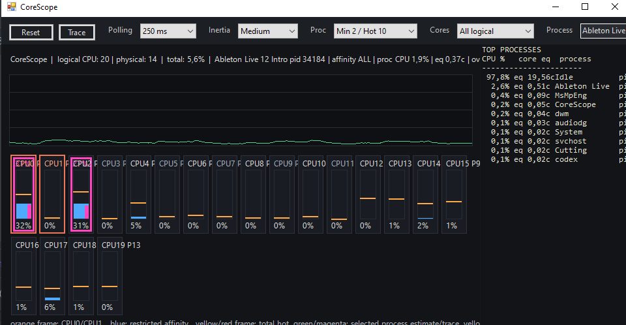Select the CPU0 core tile showing 32%
This screenshot has width=626, height=325.
click(x=23, y=194)
